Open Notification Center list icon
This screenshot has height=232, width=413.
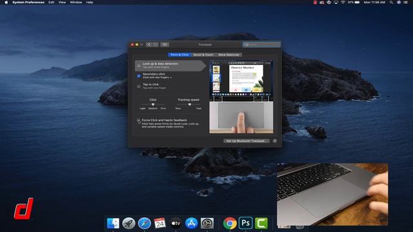tap(406, 3)
